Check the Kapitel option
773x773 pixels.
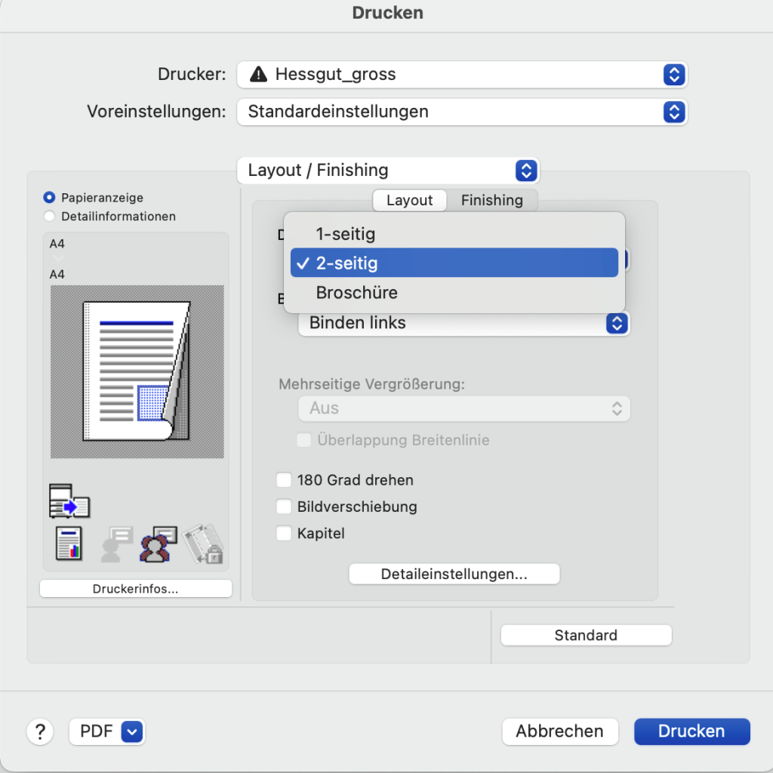(285, 534)
